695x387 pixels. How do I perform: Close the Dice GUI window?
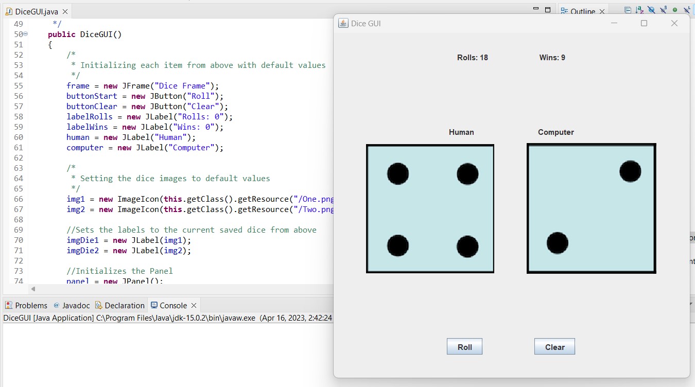tap(674, 23)
